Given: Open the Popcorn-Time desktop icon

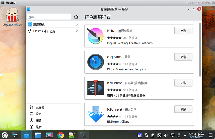Looking at the screenshot, I should click(12, 17).
